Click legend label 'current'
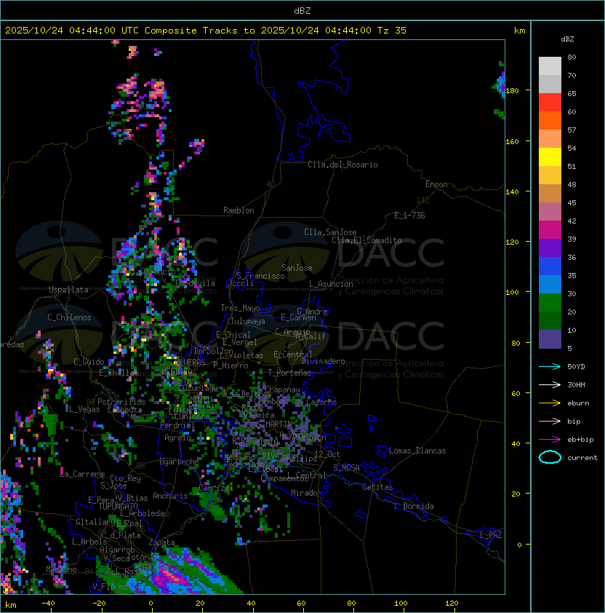 (582, 457)
